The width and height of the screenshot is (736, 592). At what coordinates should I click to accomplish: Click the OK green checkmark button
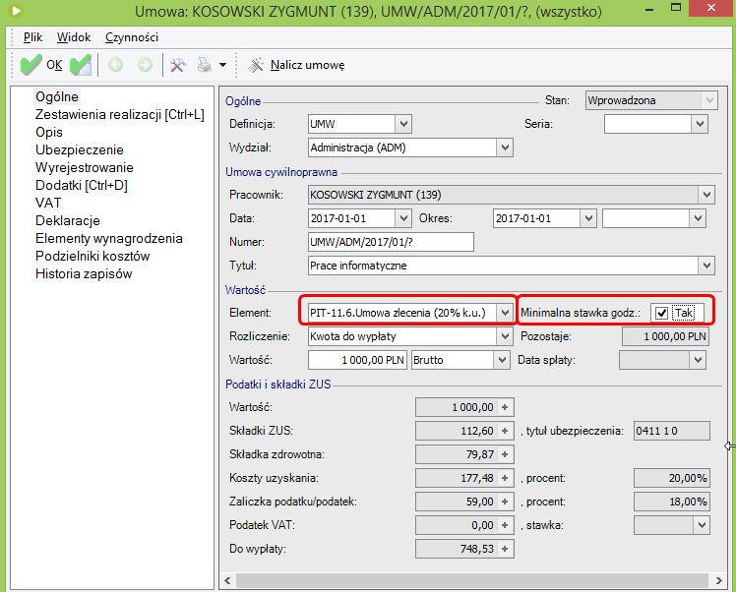41,65
